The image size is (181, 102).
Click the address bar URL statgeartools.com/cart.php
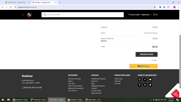pos(27,7)
